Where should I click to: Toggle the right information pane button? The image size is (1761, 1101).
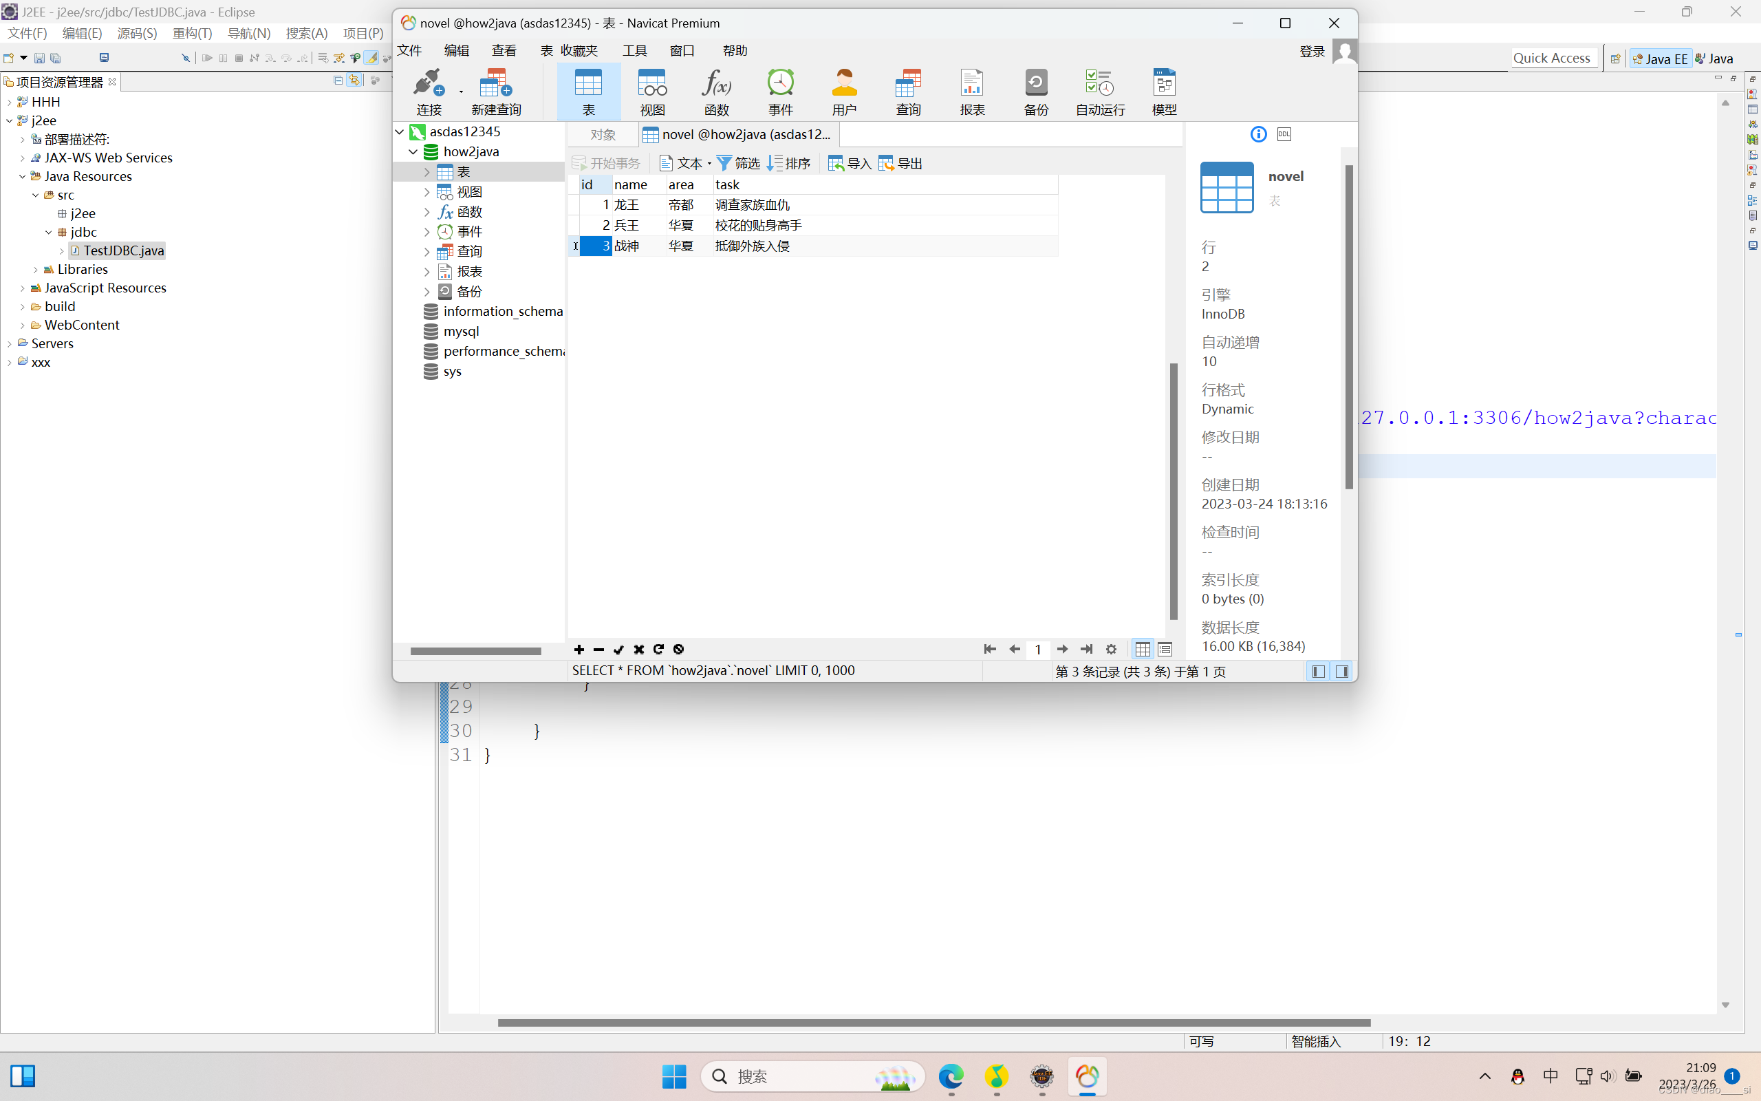click(1342, 672)
